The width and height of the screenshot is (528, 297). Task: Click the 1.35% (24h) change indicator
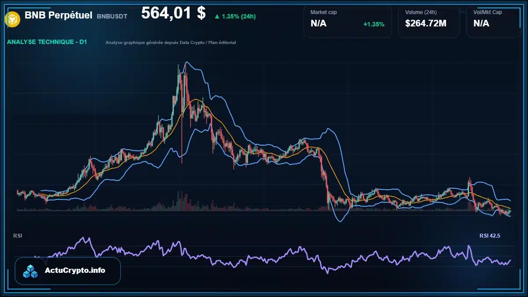coord(235,16)
